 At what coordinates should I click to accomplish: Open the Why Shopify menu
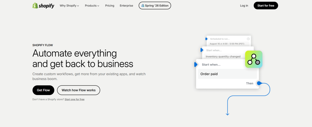[x=69, y=6]
